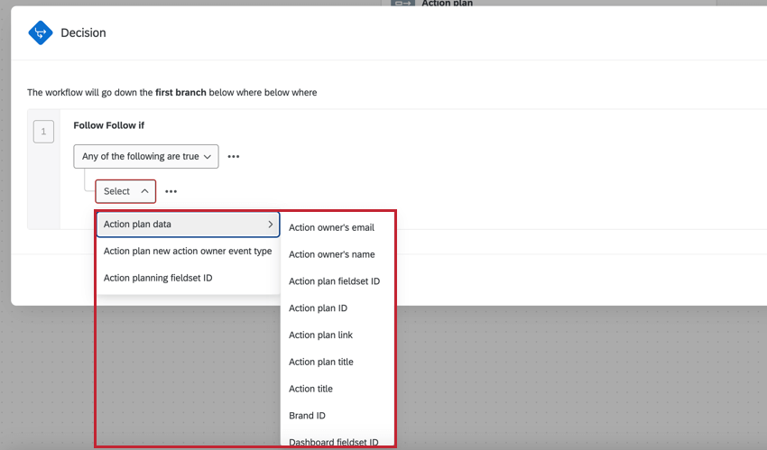Click the Action plan icon behind dialog
This screenshot has width=767, height=450.
403,3
